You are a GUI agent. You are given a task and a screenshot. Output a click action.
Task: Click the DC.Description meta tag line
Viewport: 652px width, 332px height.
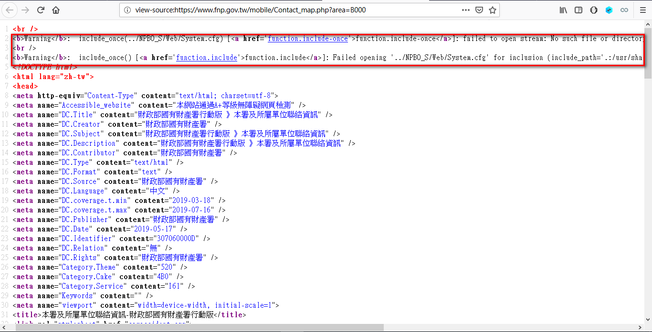184,143
